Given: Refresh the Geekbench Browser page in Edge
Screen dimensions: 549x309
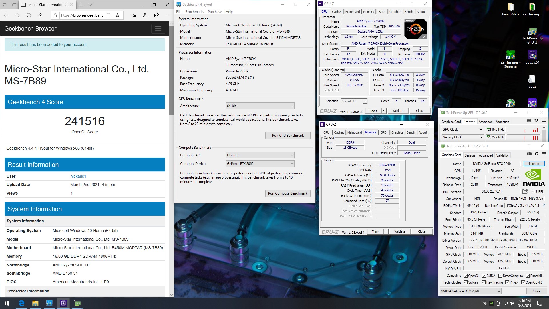Looking at the screenshot, I should pyautogui.click(x=29, y=15).
